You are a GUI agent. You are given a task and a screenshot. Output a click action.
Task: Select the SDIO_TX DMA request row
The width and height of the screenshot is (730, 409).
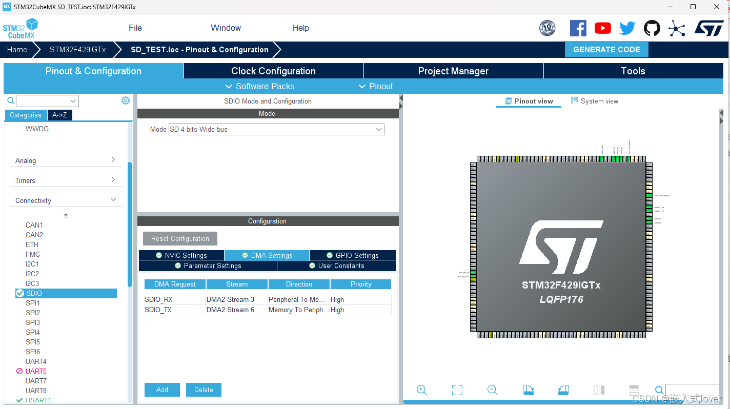point(268,310)
